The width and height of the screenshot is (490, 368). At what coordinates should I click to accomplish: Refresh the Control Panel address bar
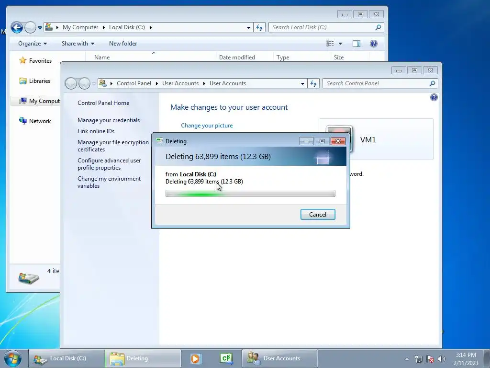313,83
